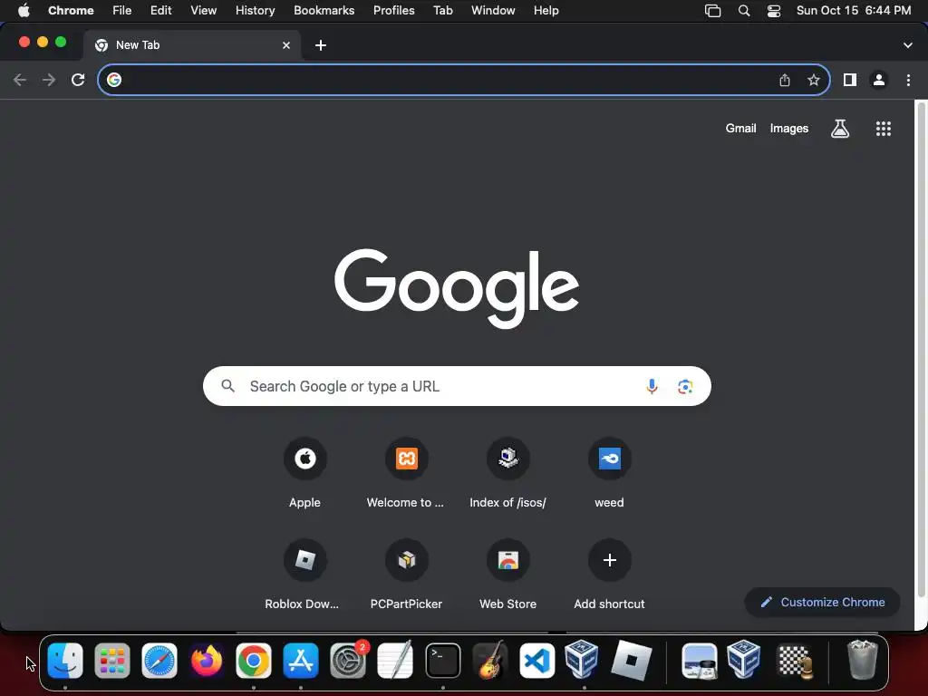Launch GarageBand from the Dock
This screenshot has width=928, height=696.
[x=490, y=661]
